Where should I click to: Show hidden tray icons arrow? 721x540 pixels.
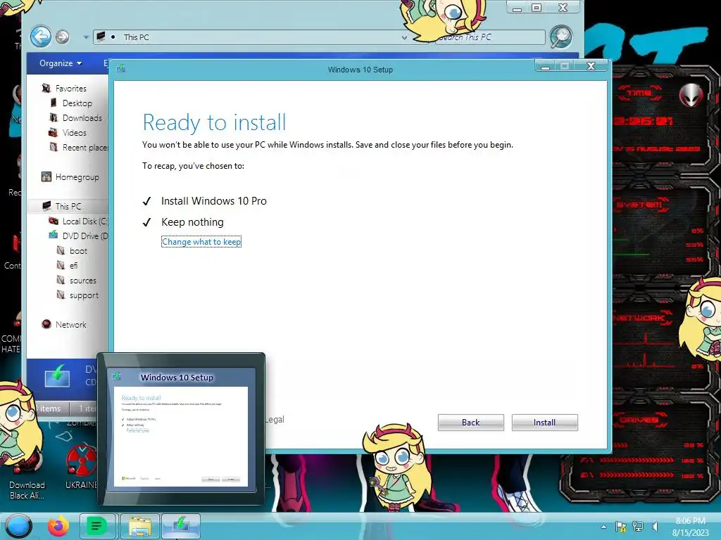click(x=603, y=527)
